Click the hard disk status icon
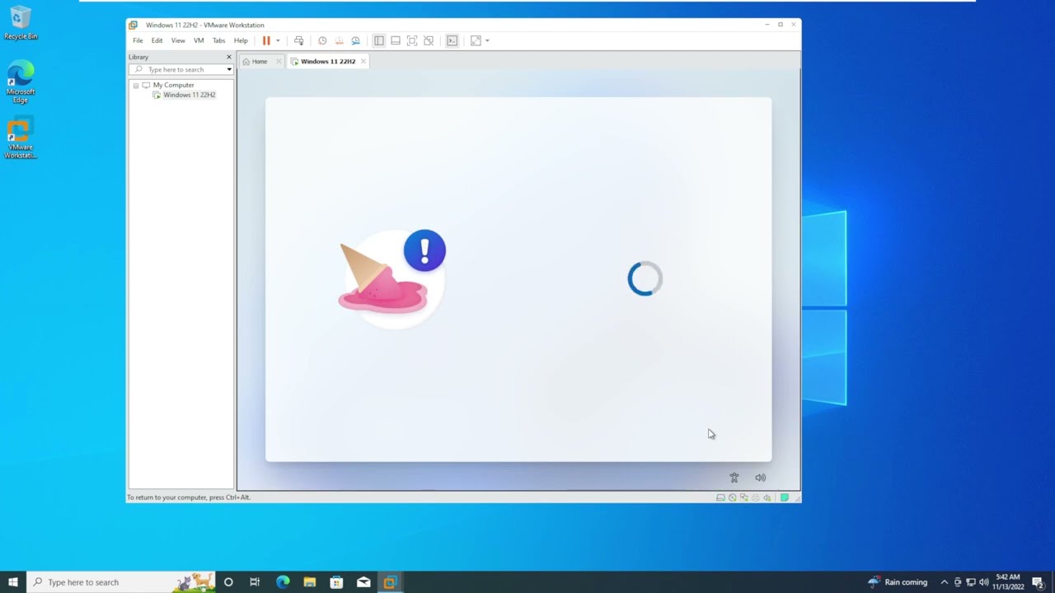The width and height of the screenshot is (1055, 593). click(x=720, y=497)
